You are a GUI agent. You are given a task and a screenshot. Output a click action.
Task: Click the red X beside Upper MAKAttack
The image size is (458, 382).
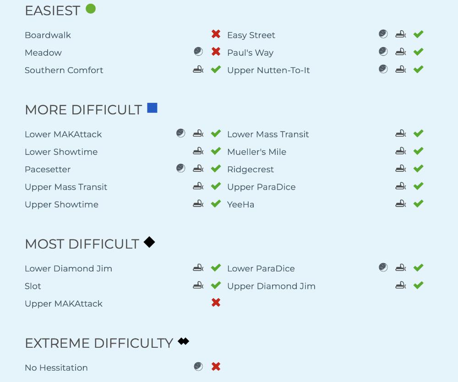pos(216,302)
